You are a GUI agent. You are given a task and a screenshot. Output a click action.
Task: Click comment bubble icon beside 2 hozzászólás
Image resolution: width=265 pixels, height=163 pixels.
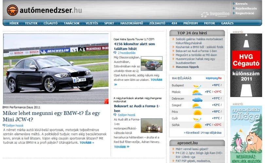click(x=115, y=53)
